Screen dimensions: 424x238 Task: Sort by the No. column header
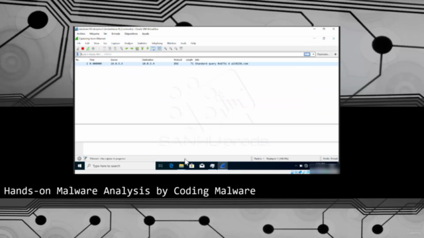pyautogui.click(x=78, y=60)
